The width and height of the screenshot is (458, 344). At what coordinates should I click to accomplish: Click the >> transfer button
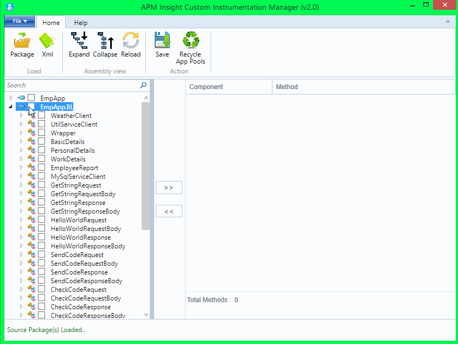pyautogui.click(x=169, y=187)
